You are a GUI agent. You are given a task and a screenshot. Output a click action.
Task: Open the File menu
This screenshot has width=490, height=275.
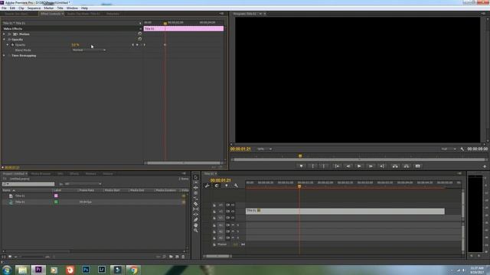coord(4,8)
